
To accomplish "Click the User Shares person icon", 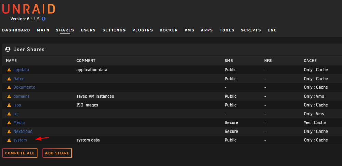I will click(8, 50).
